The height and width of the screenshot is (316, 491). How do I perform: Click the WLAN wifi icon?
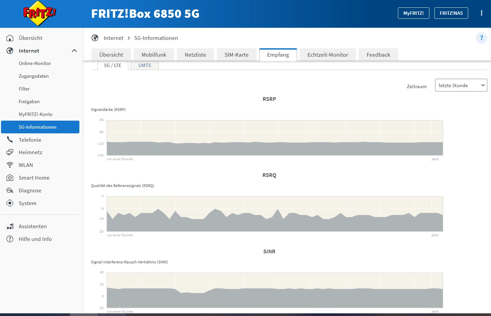coord(10,165)
